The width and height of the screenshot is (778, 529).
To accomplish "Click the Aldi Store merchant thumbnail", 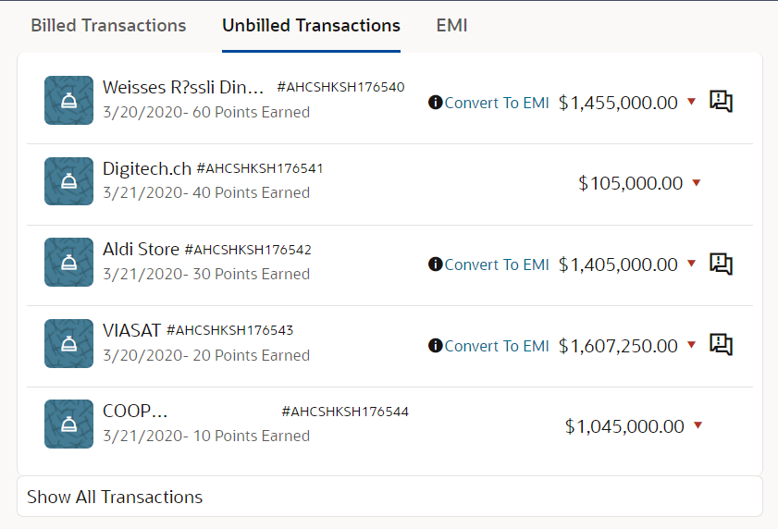I will tap(68, 262).
